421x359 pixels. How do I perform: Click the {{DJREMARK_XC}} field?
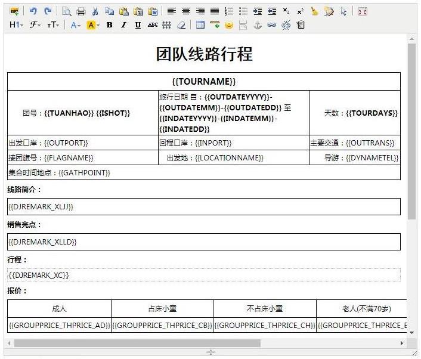204,276
